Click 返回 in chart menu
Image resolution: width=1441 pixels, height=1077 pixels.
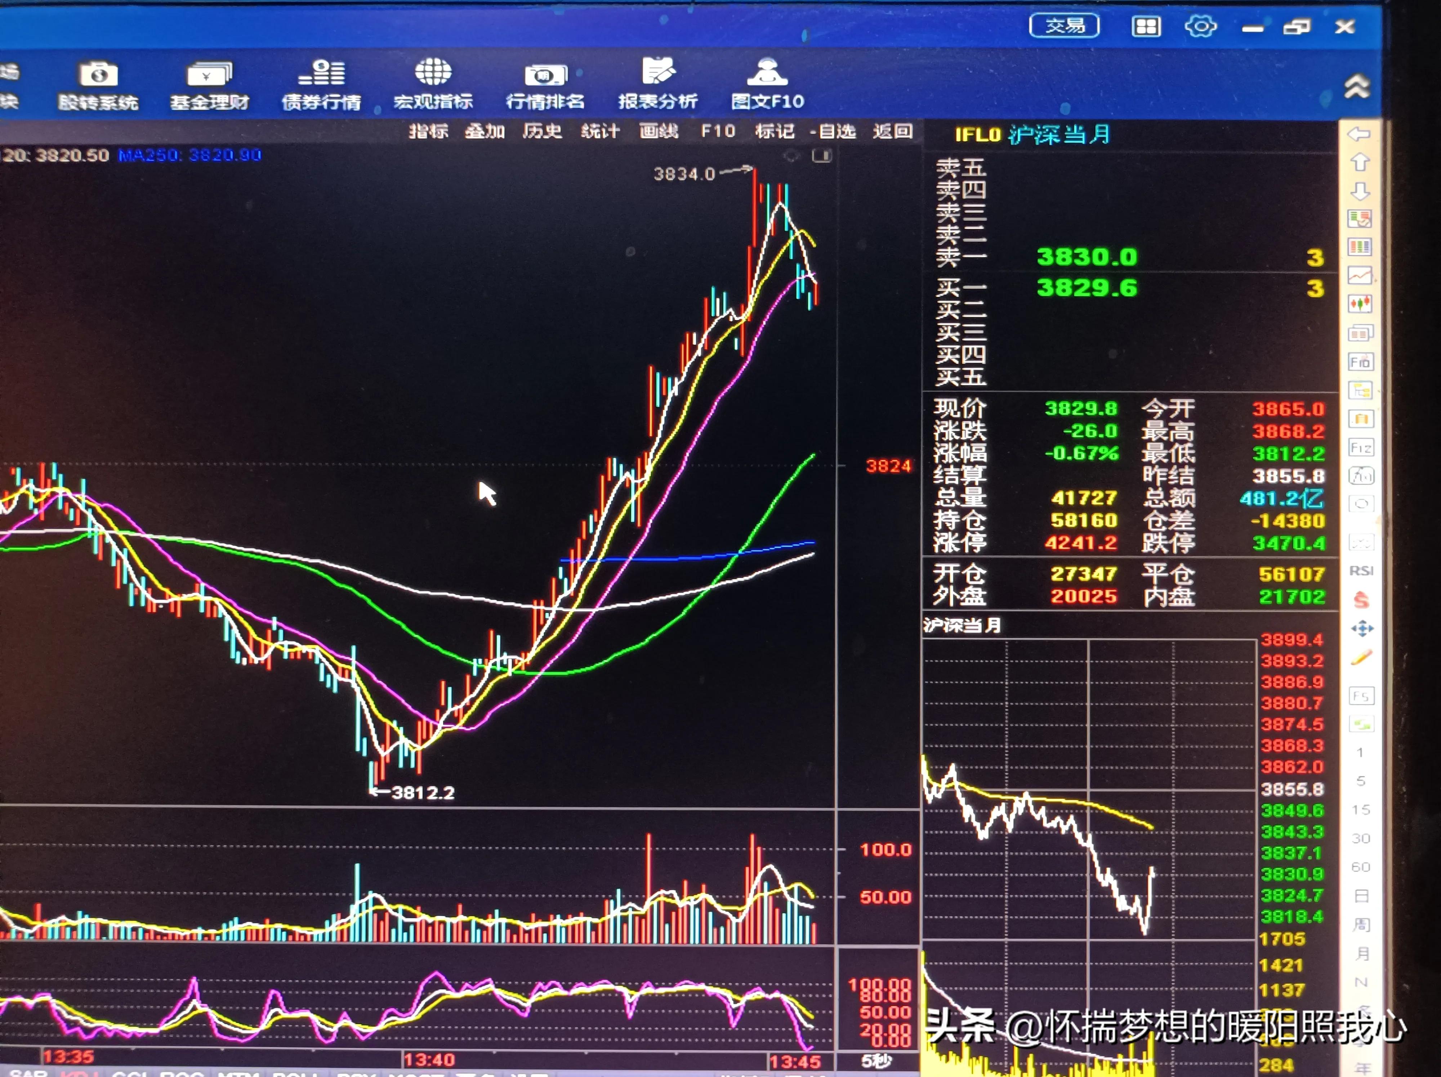tap(892, 131)
